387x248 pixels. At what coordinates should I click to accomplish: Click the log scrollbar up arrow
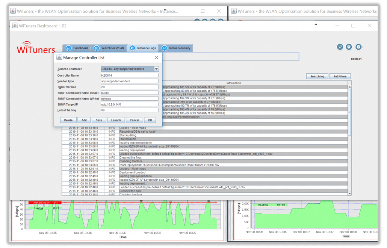tap(350, 87)
